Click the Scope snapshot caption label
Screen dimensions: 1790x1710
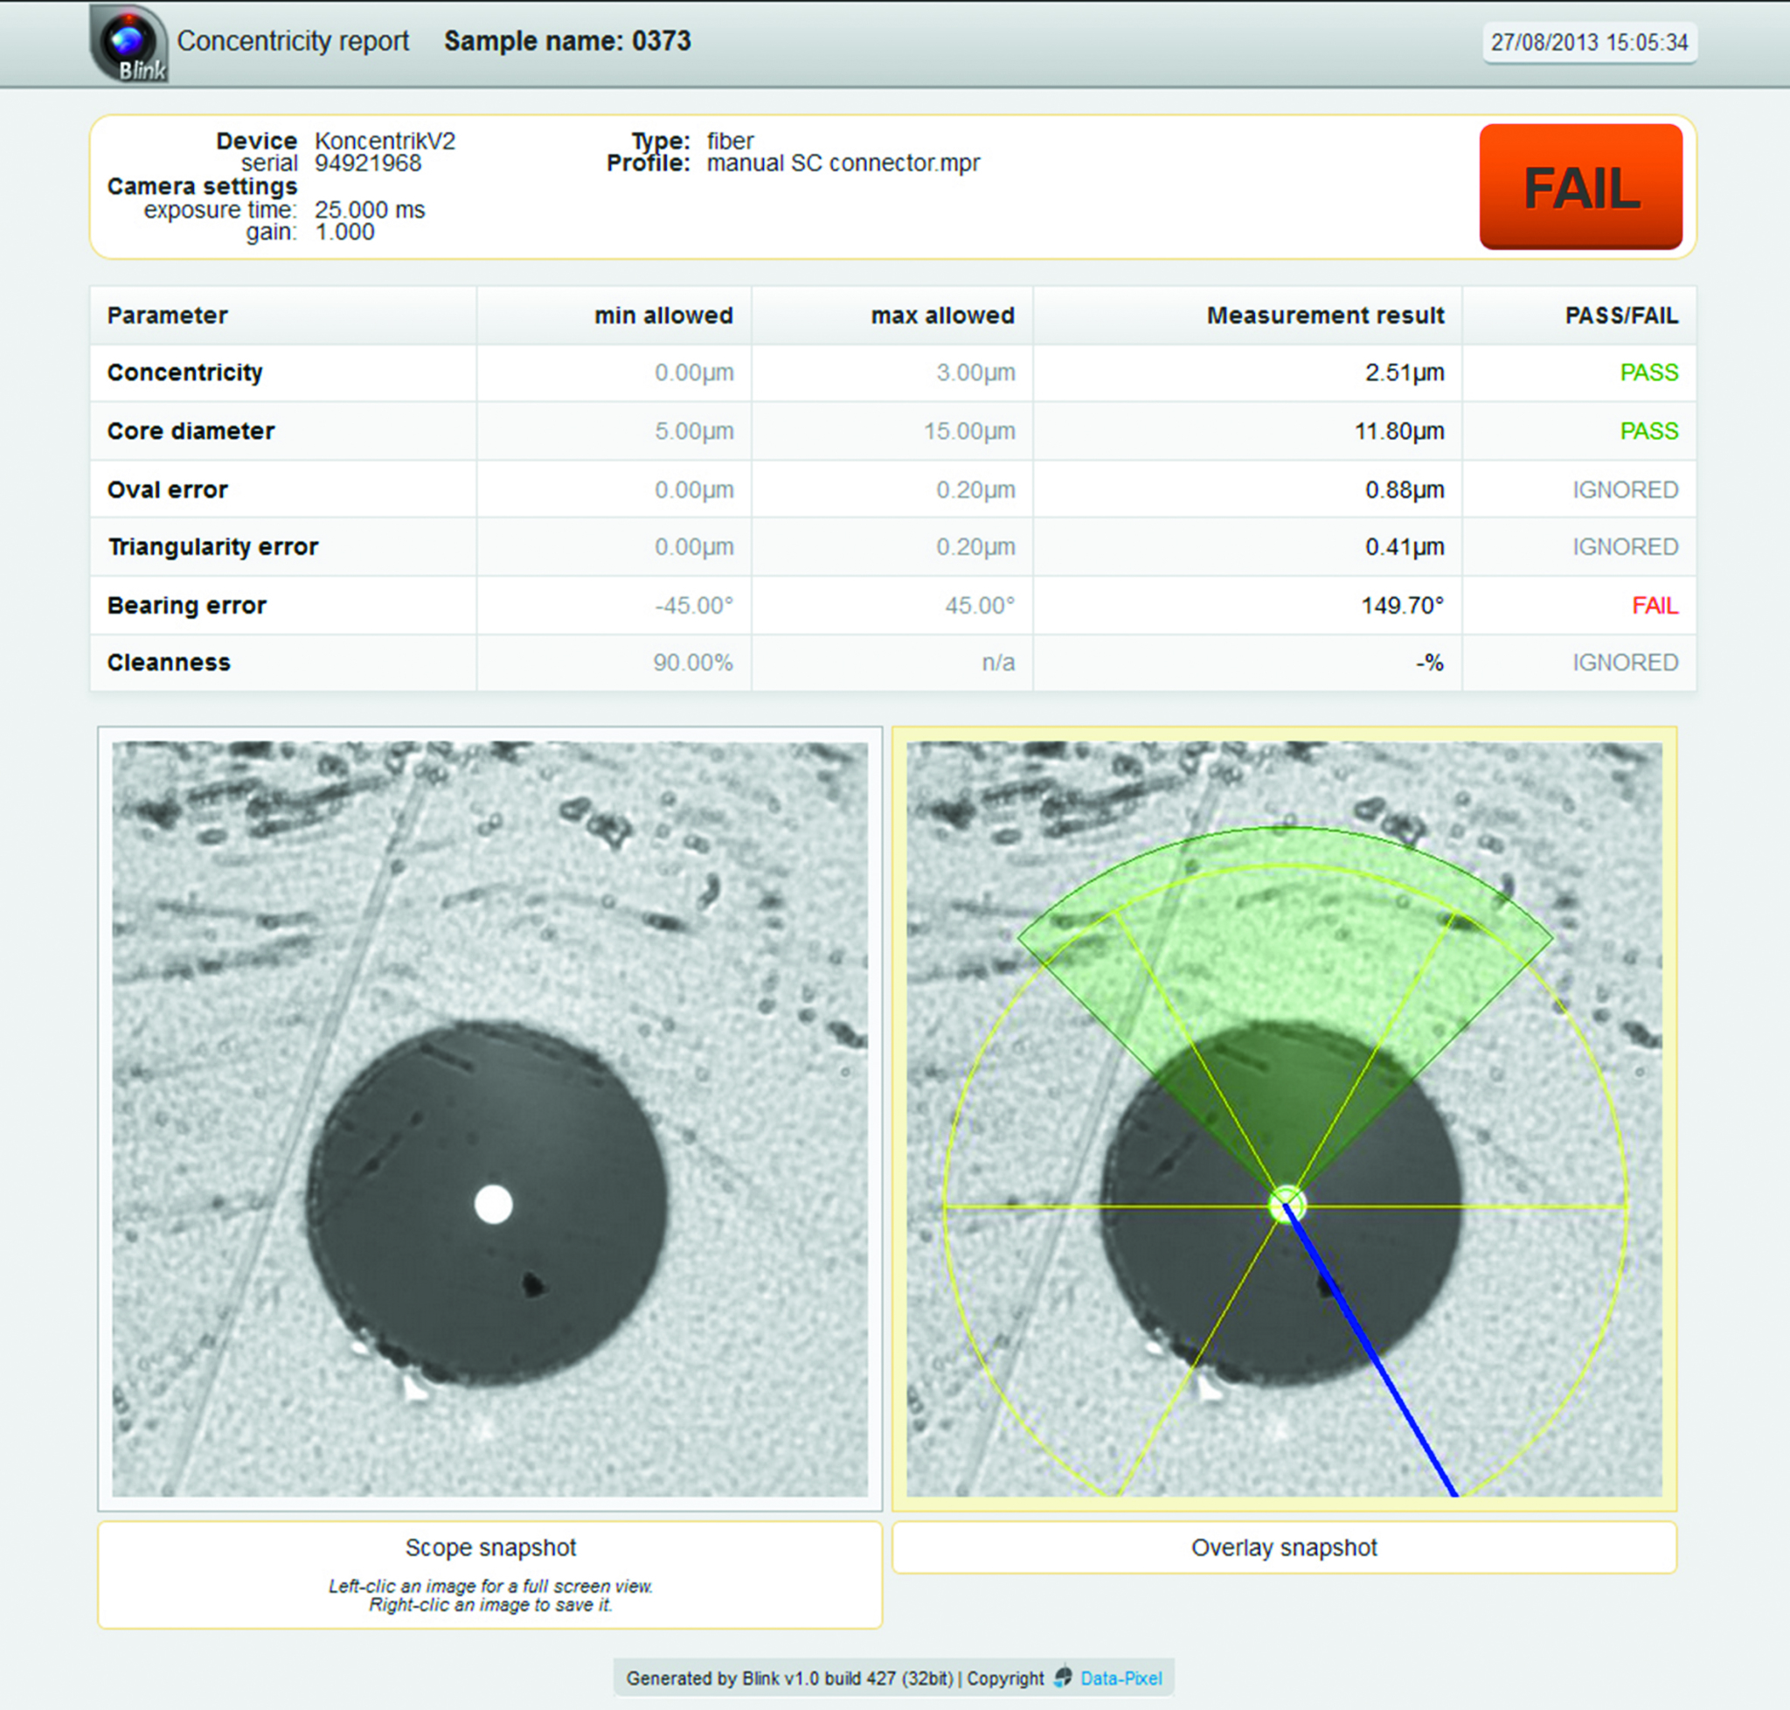point(490,1547)
